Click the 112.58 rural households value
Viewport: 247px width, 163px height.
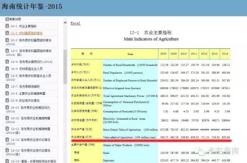pos(164,65)
